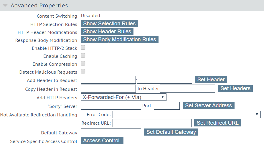Focus the Default Gateway input field
The height and width of the screenshot is (145, 264).
[x=111, y=132]
